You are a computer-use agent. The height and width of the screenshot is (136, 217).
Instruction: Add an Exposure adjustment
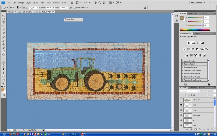pos(202,43)
